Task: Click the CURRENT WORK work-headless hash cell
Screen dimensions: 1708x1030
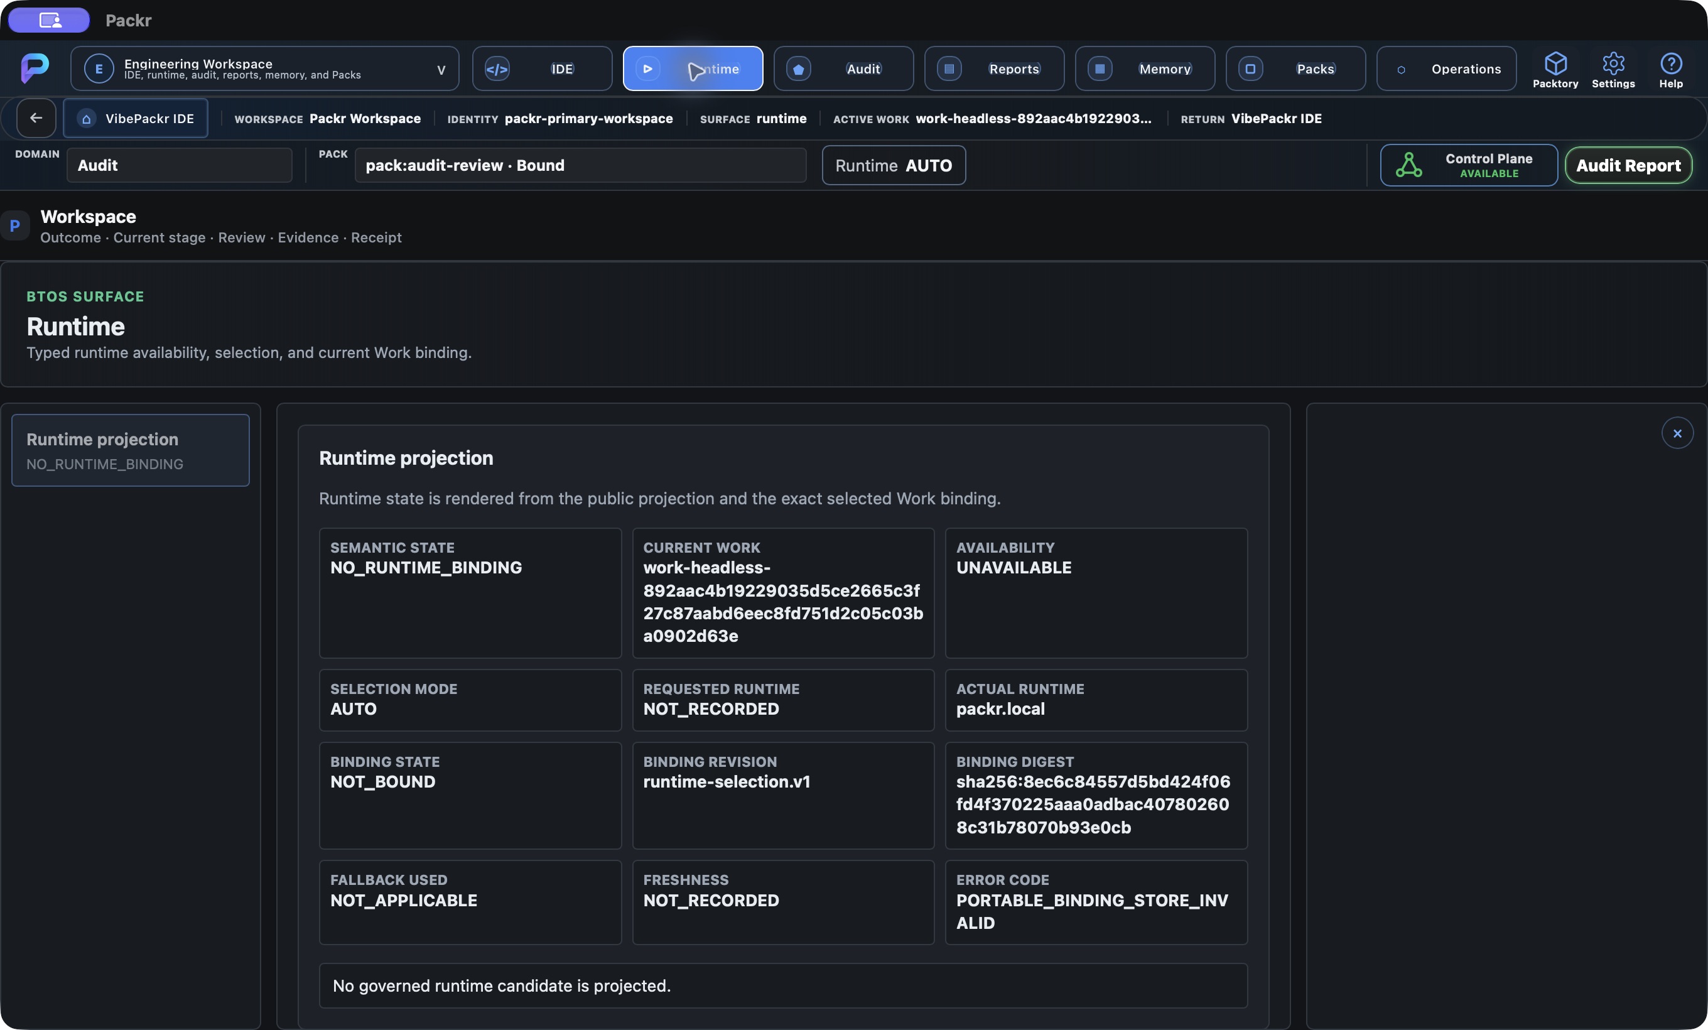Action: pyautogui.click(x=783, y=593)
